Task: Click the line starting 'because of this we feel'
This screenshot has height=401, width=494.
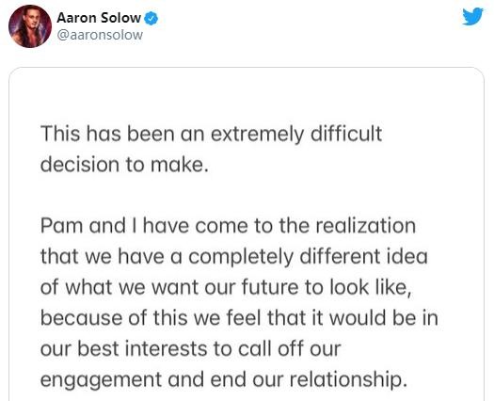Action: 239,318
